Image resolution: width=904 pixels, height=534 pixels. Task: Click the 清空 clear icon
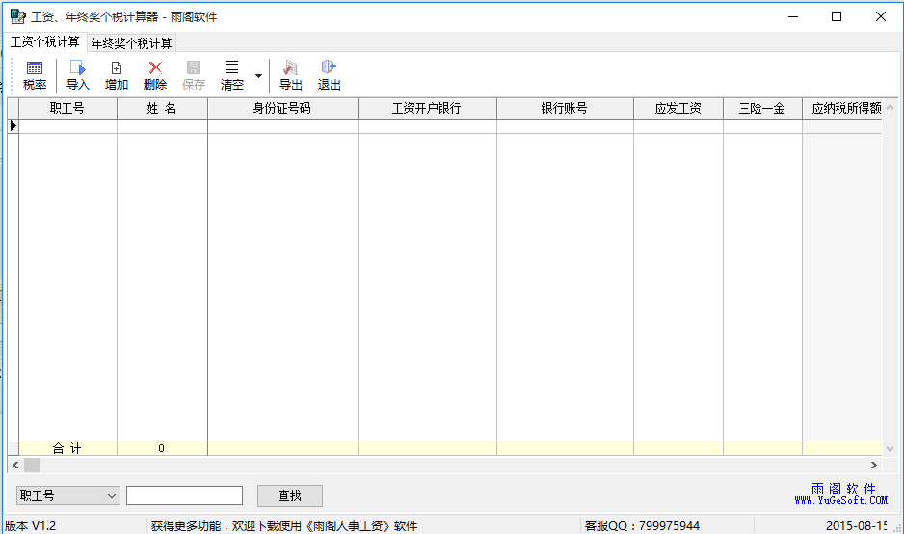[x=232, y=75]
